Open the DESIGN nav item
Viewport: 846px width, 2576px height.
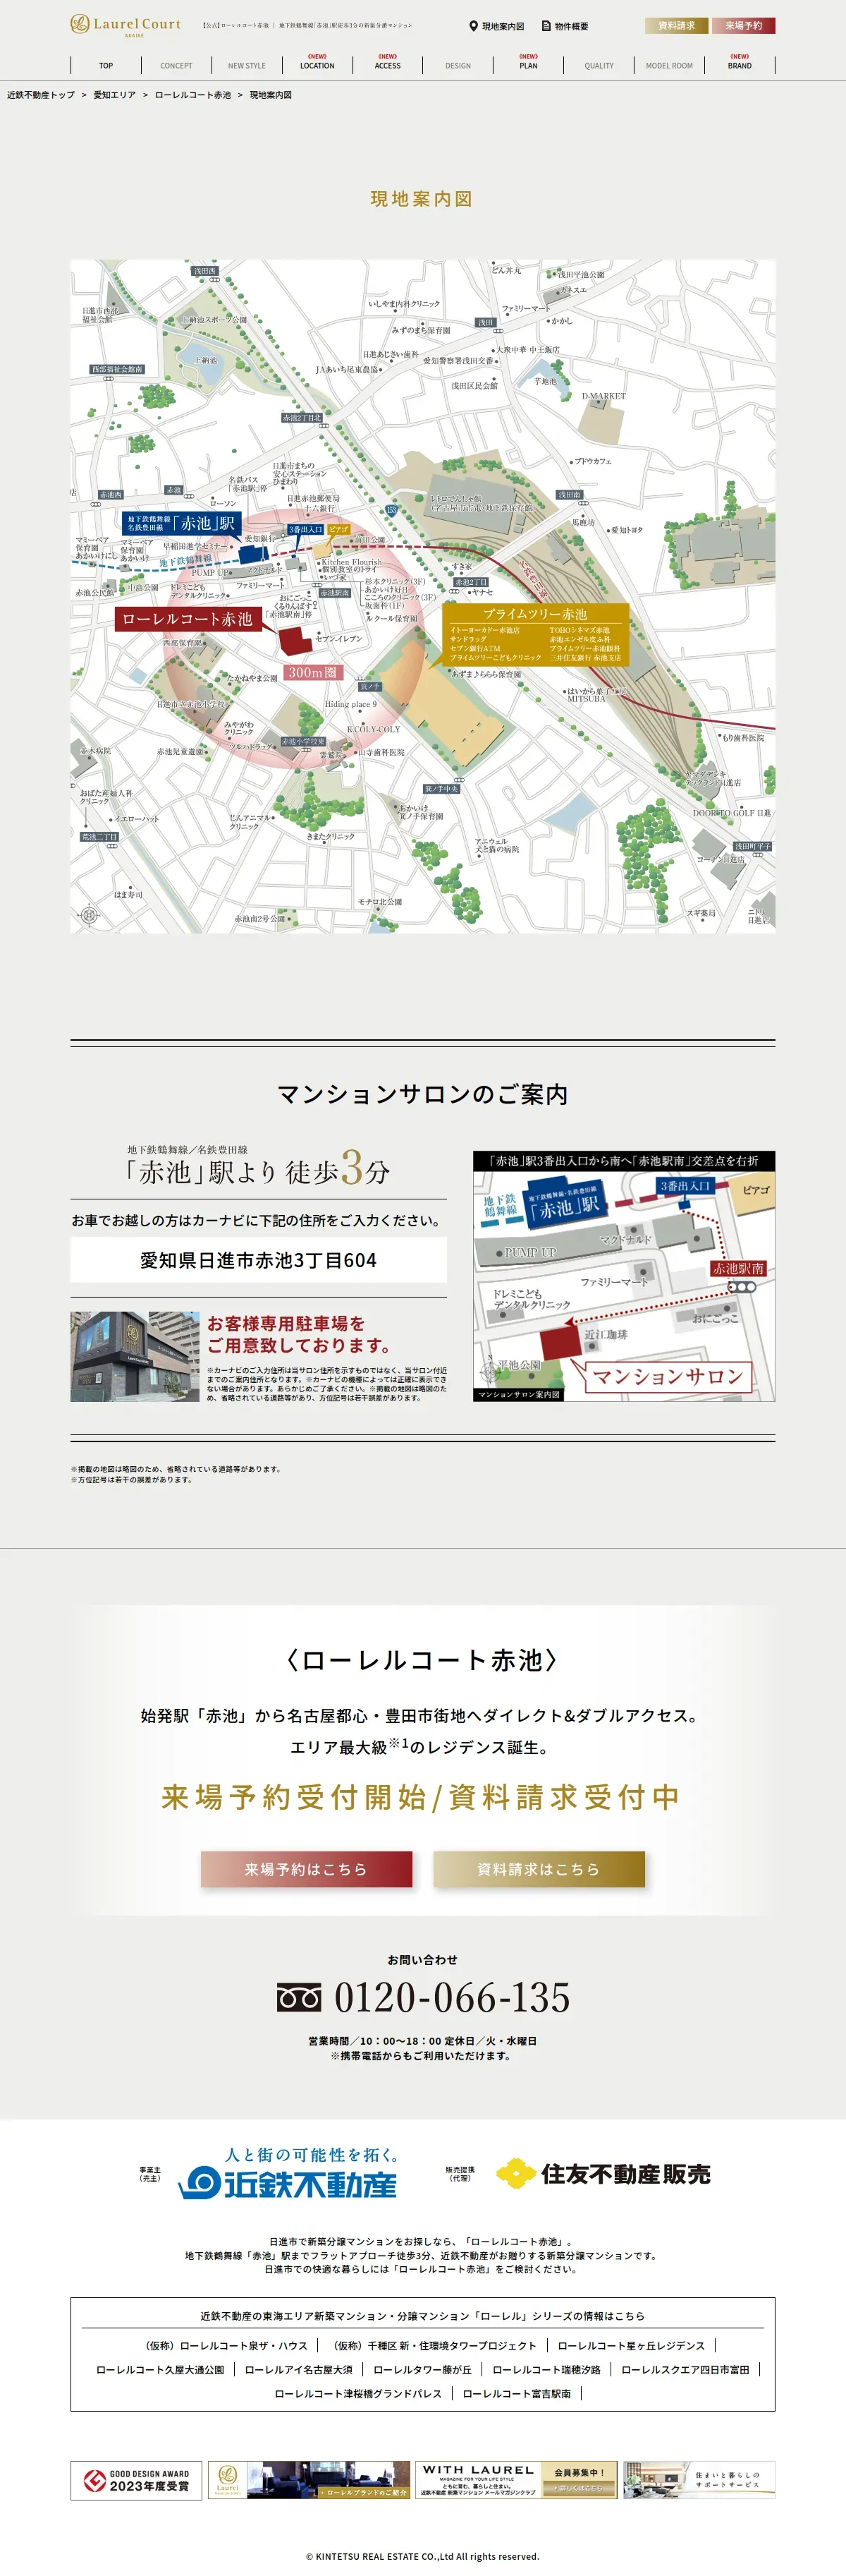coord(458,66)
